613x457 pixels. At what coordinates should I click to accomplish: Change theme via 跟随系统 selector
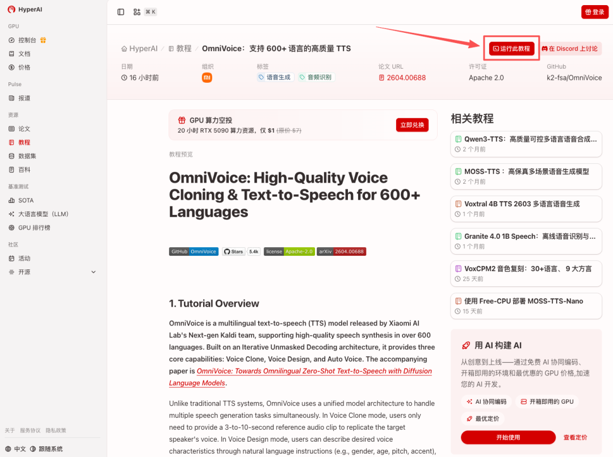[47, 449]
